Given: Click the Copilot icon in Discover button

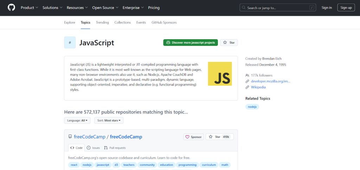Looking at the screenshot, I should coord(168,42).
